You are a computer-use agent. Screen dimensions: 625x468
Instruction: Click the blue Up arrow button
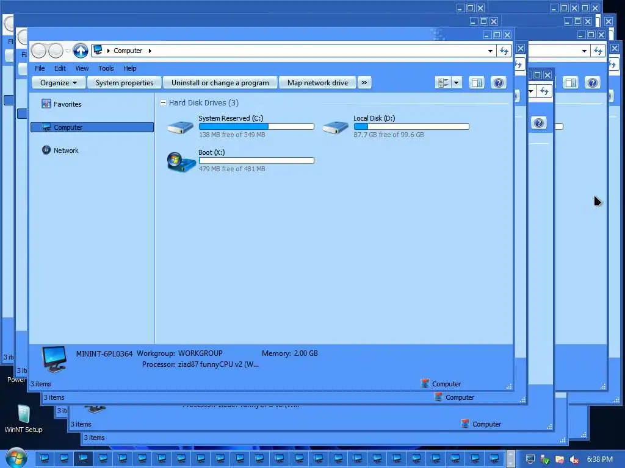coord(81,51)
